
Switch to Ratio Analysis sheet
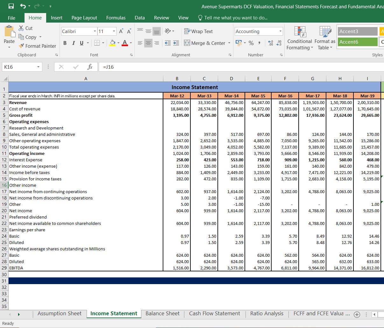pyautogui.click(x=267, y=313)
